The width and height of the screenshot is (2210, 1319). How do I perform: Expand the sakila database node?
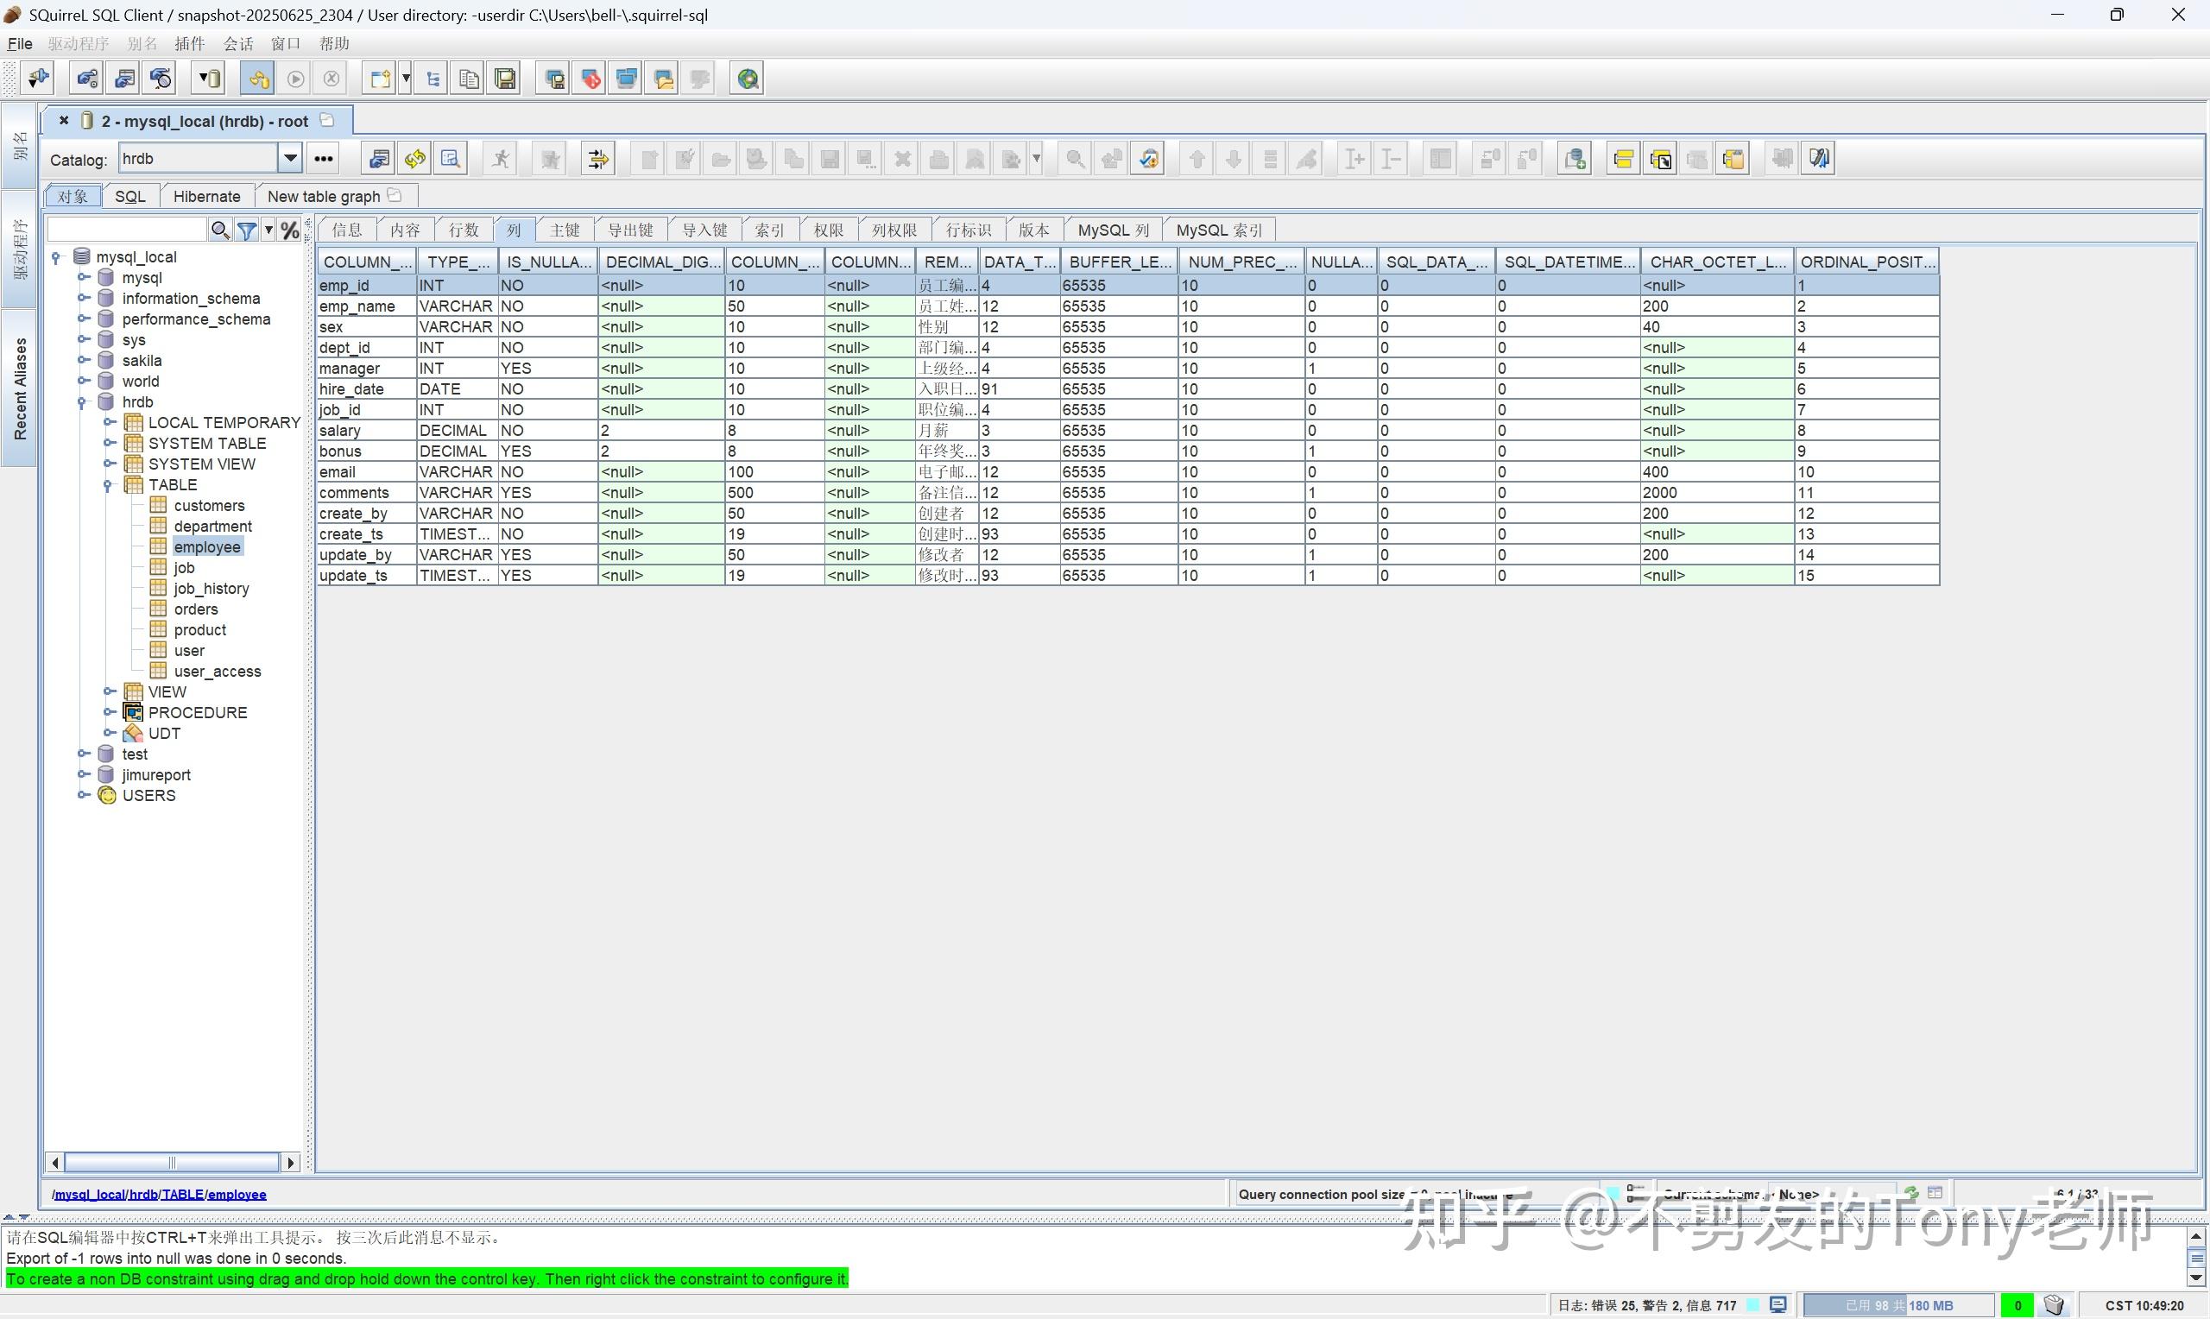click(83, 360)
